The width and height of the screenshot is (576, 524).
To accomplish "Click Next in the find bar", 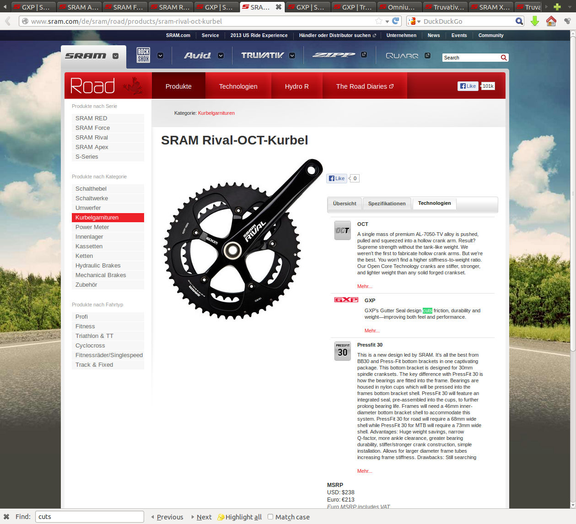I will pyautogui.click(x=202, y=517).
